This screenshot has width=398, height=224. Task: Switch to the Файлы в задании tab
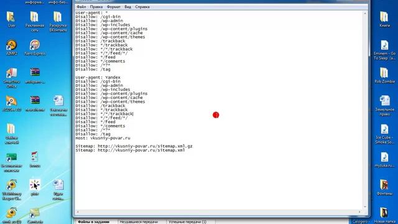click(93, 222)
